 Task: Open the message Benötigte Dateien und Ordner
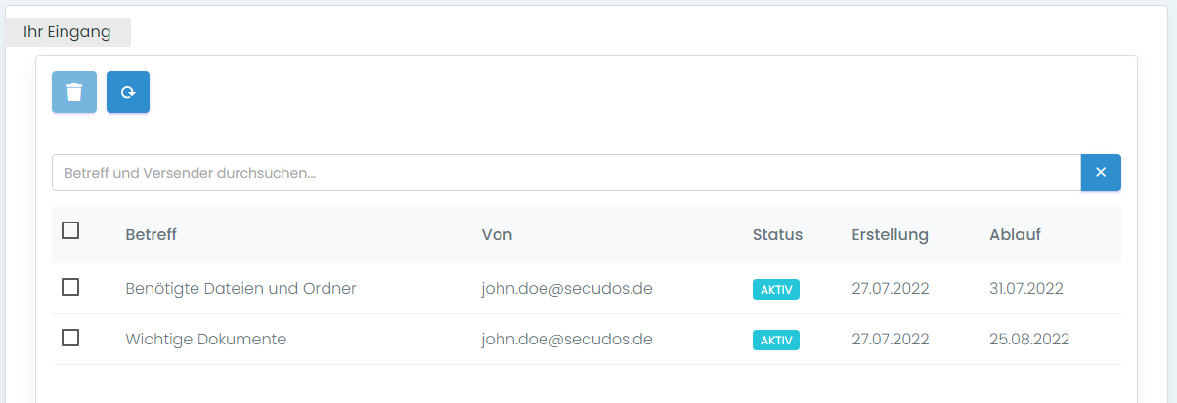[240, 289]
